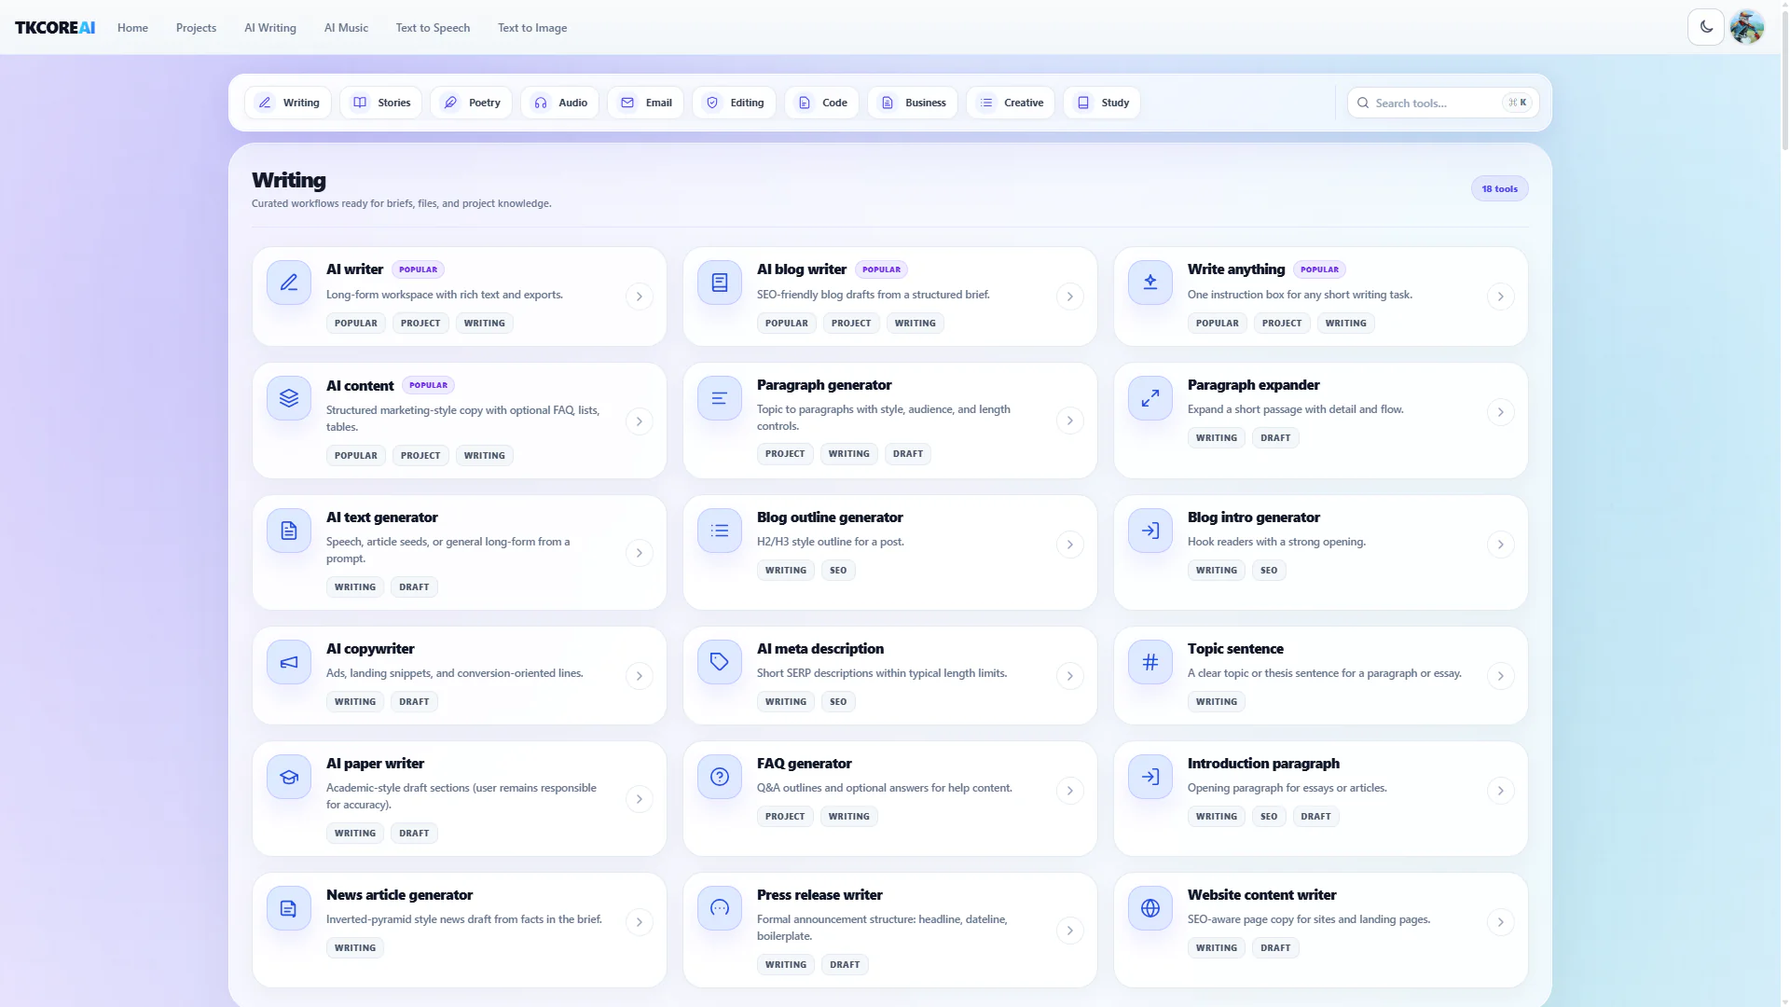
Task: Click the Topic sentence hash icon
Action: pyautogui.click(x=1150, y=662)
